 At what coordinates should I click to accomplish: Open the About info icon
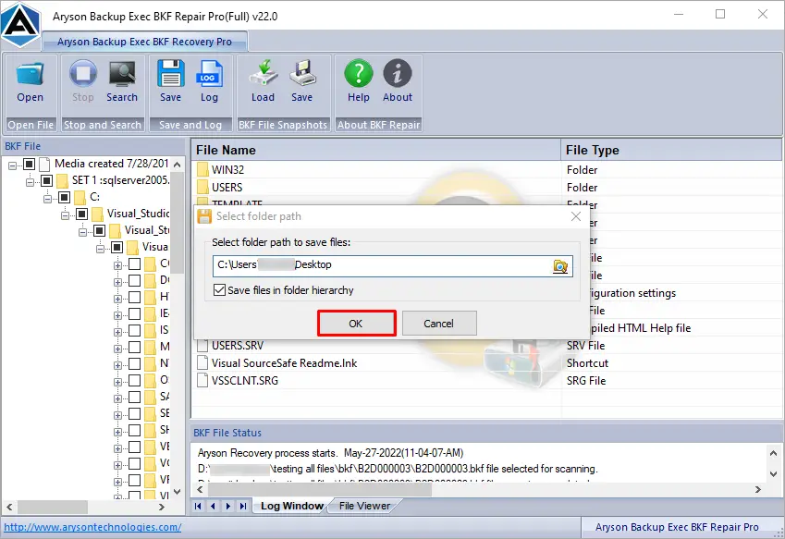(x=398, y=74)
